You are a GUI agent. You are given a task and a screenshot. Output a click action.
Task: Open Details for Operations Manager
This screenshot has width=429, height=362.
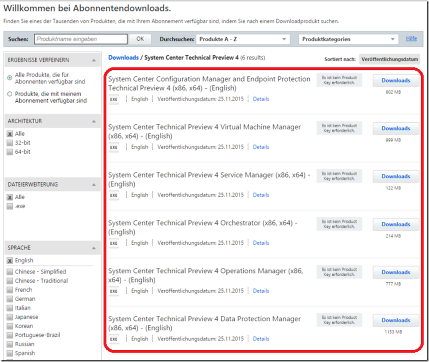point(261,291)
